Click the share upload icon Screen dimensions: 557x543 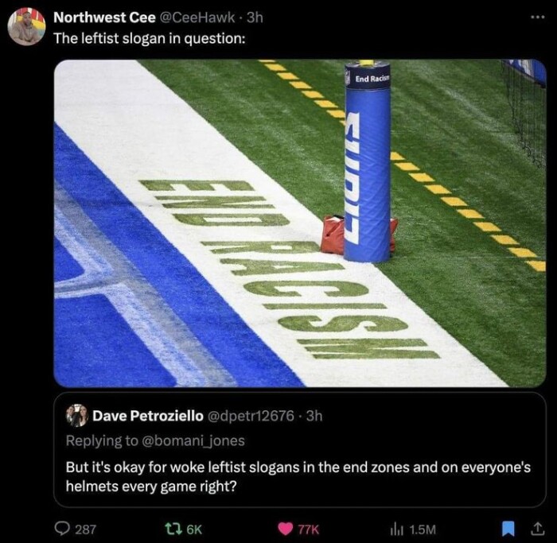(537, 528)
